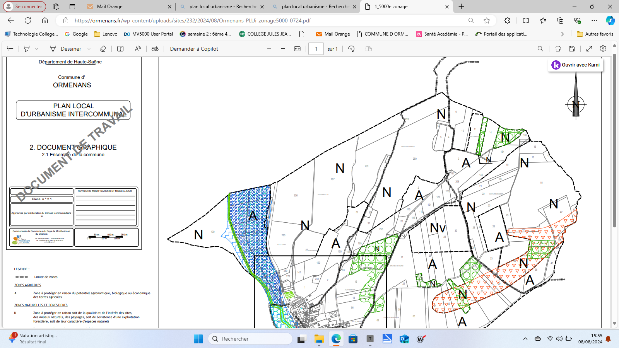Close the 1_5000e zonage tab
The height and width of the screenshot is (348, 619).
(447, 7)
